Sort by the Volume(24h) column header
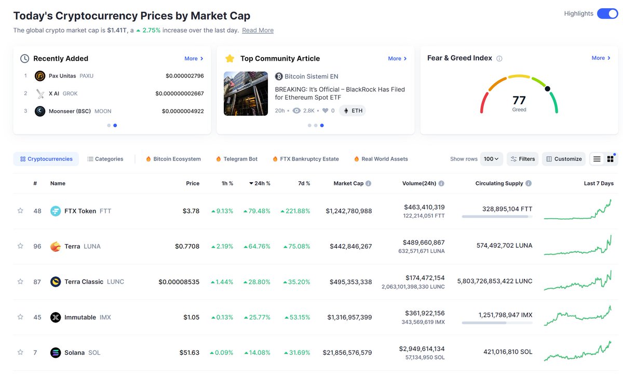Viewport: 623px width, 376px height. tap(419, 183)
